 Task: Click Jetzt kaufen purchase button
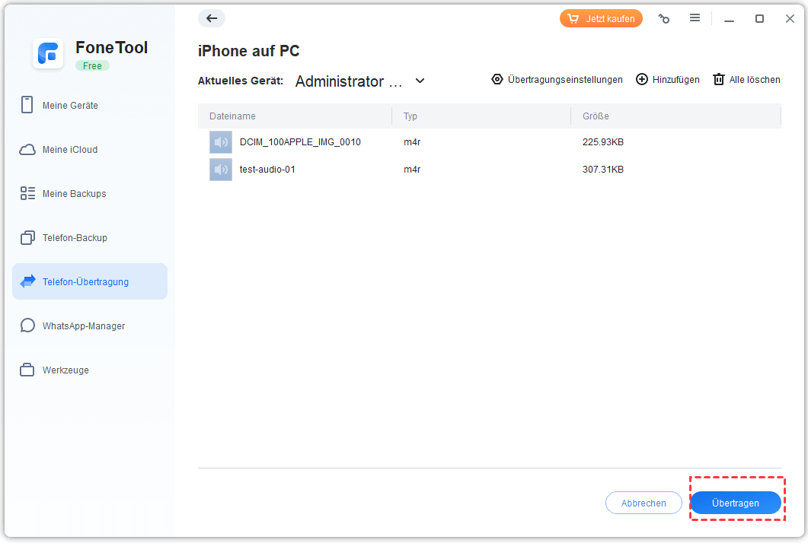[x=601, y=19]
